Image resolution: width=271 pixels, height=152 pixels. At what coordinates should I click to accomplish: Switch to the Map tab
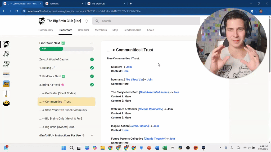pyautogui.click(x=115, y=30)
